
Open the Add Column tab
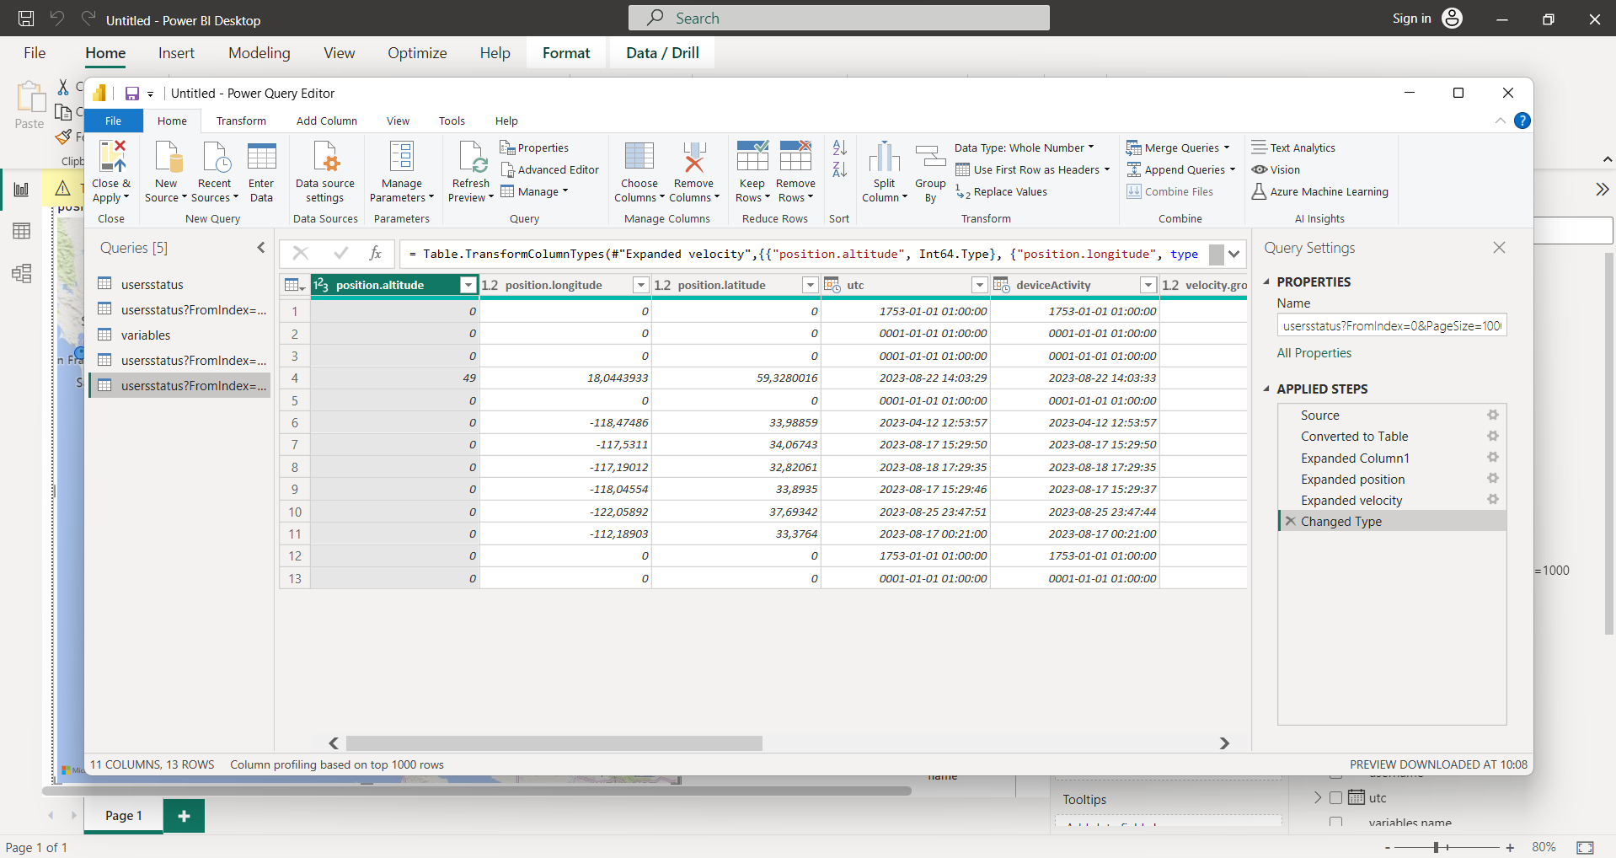click(x=326, y=121)
